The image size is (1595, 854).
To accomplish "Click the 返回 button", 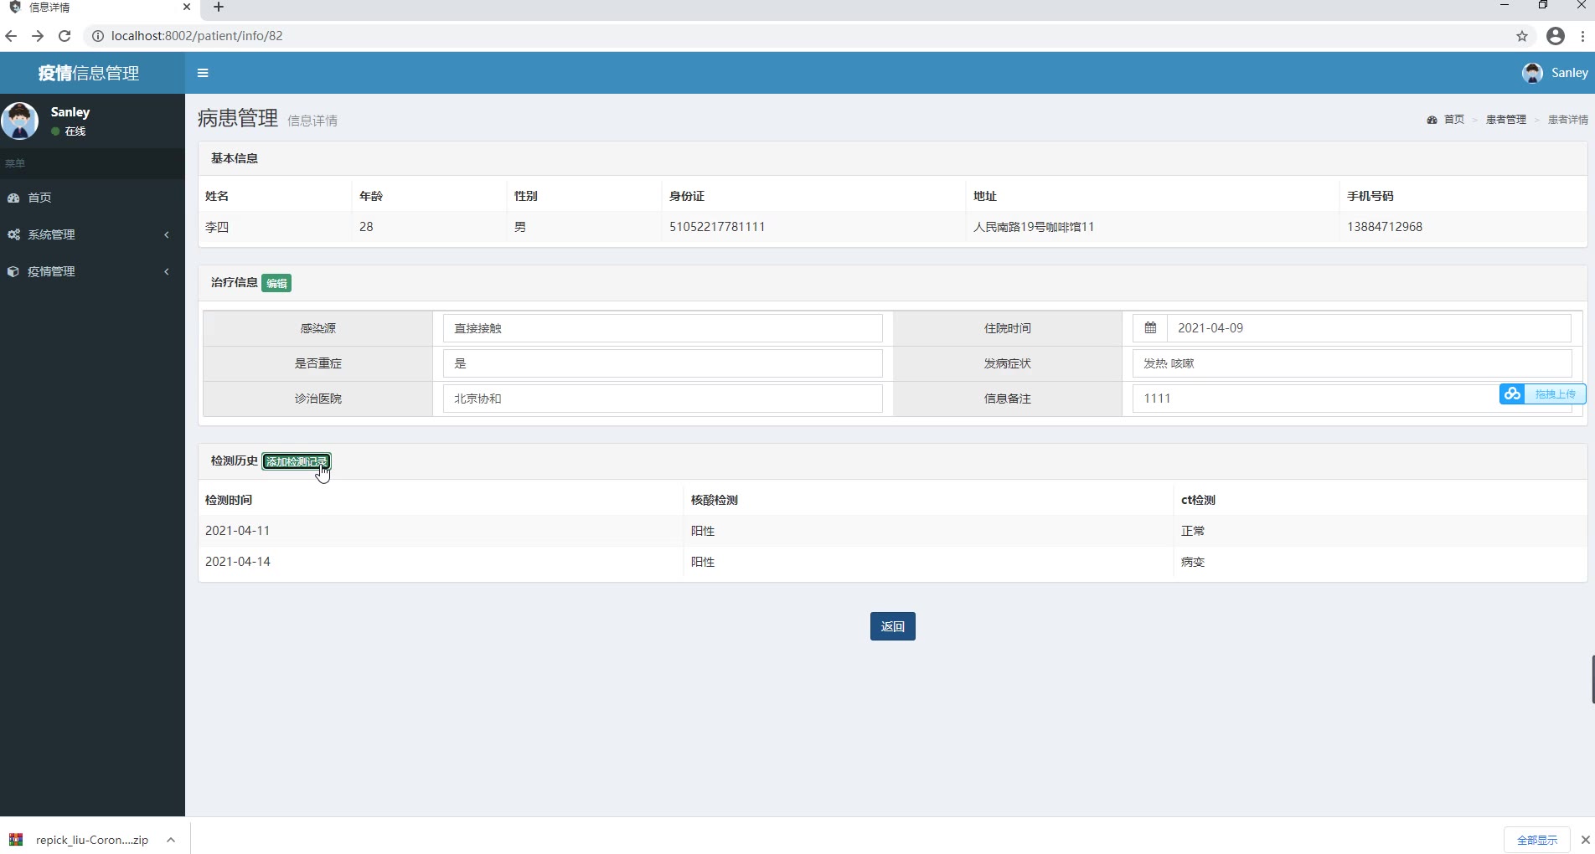I will pos(892,626).
